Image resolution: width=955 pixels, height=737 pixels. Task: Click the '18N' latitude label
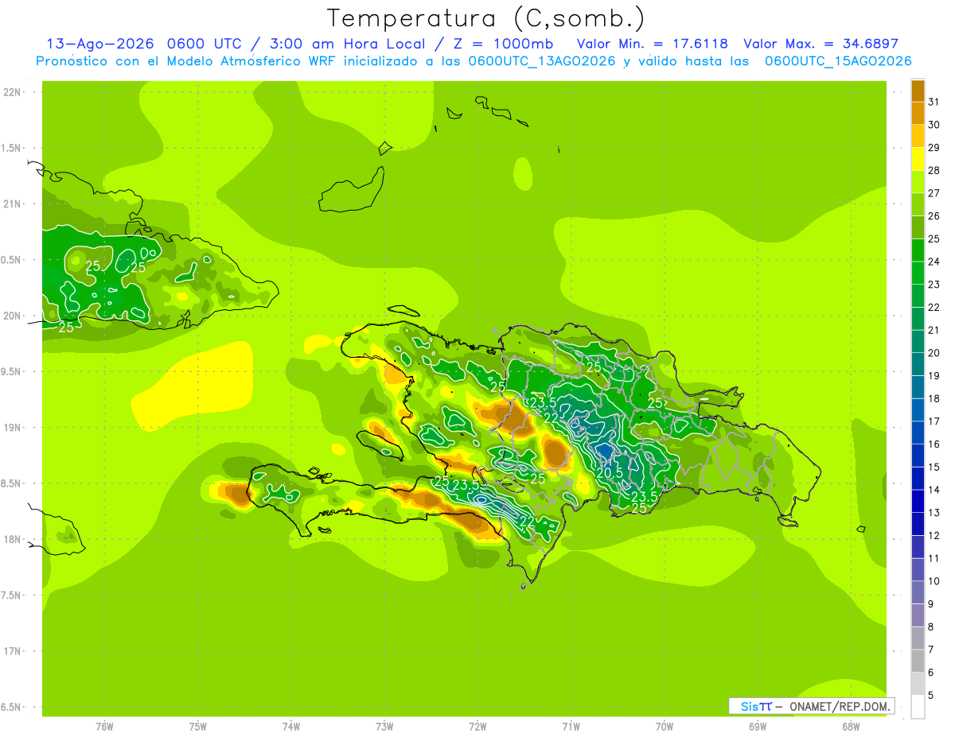[12, 539]
